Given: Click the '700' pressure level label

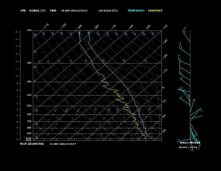Looking at the screenshot, I should point(29,121).
